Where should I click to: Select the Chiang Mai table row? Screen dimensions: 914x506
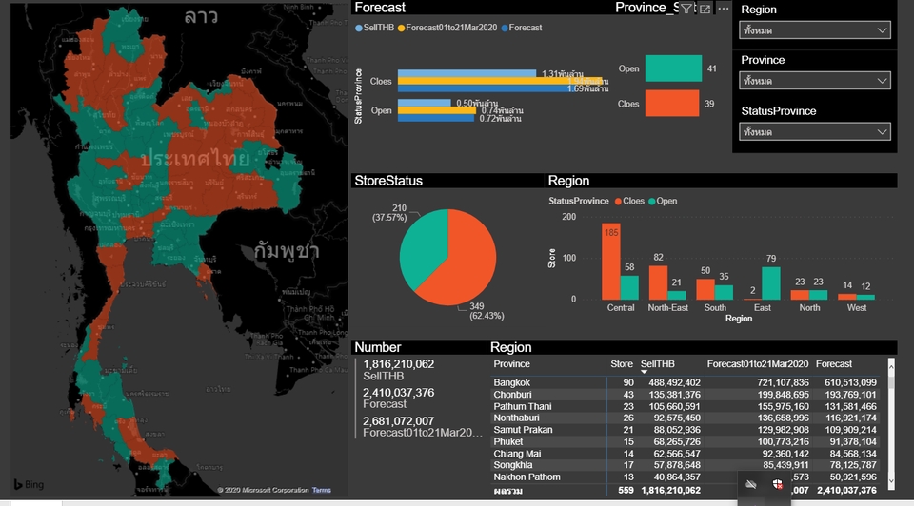(685, 454)
